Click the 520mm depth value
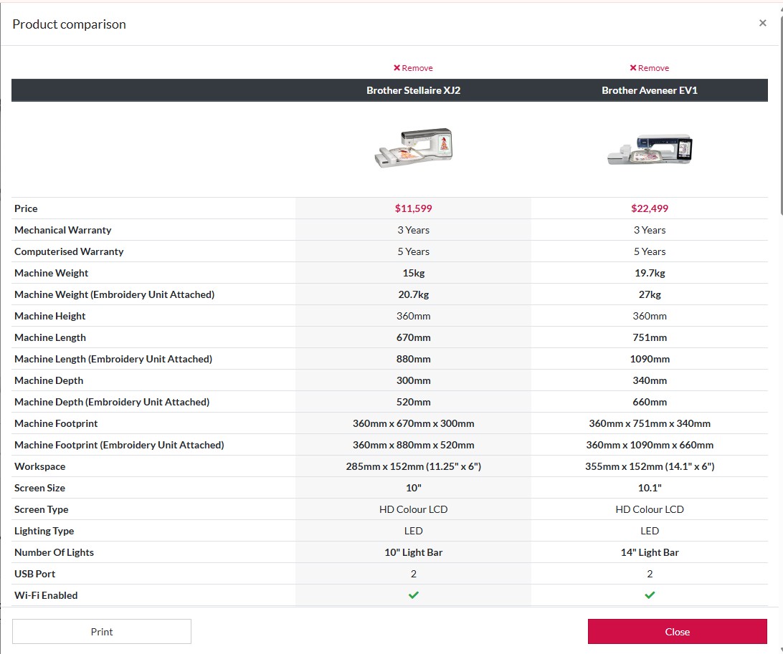The image size is (783, 654). (414, 402)
